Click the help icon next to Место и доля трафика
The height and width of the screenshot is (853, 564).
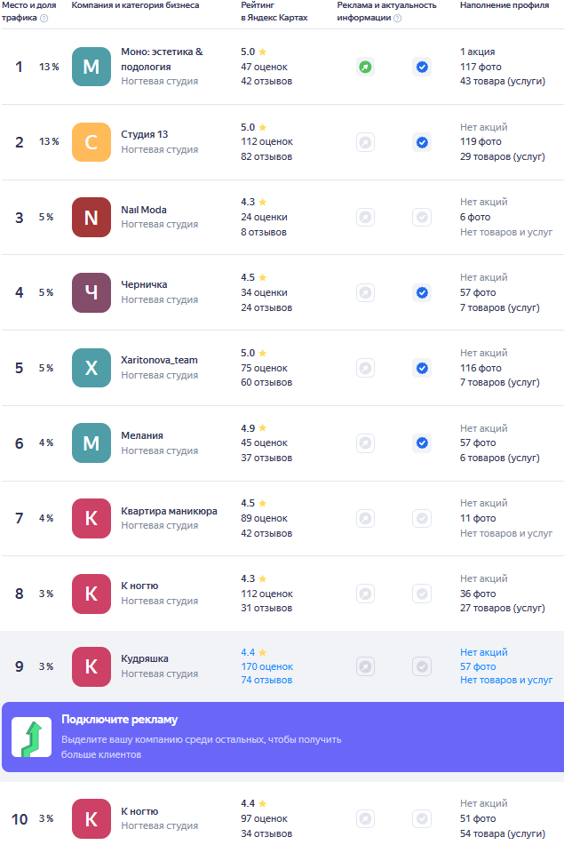point(44,18)
